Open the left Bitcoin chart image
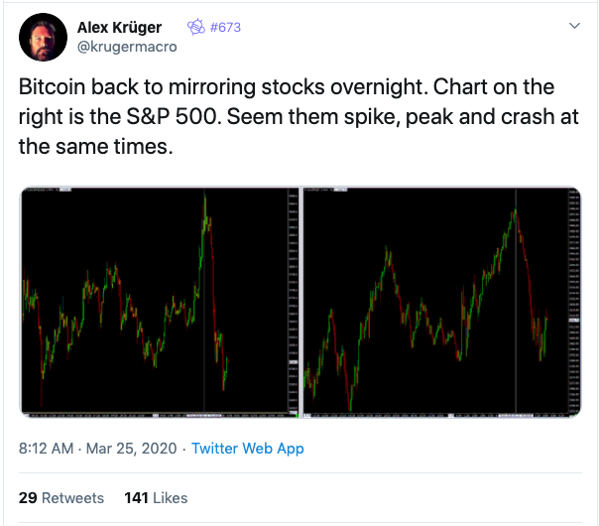Viewport: 599px width, 526px height. click(x=161, y=302)
